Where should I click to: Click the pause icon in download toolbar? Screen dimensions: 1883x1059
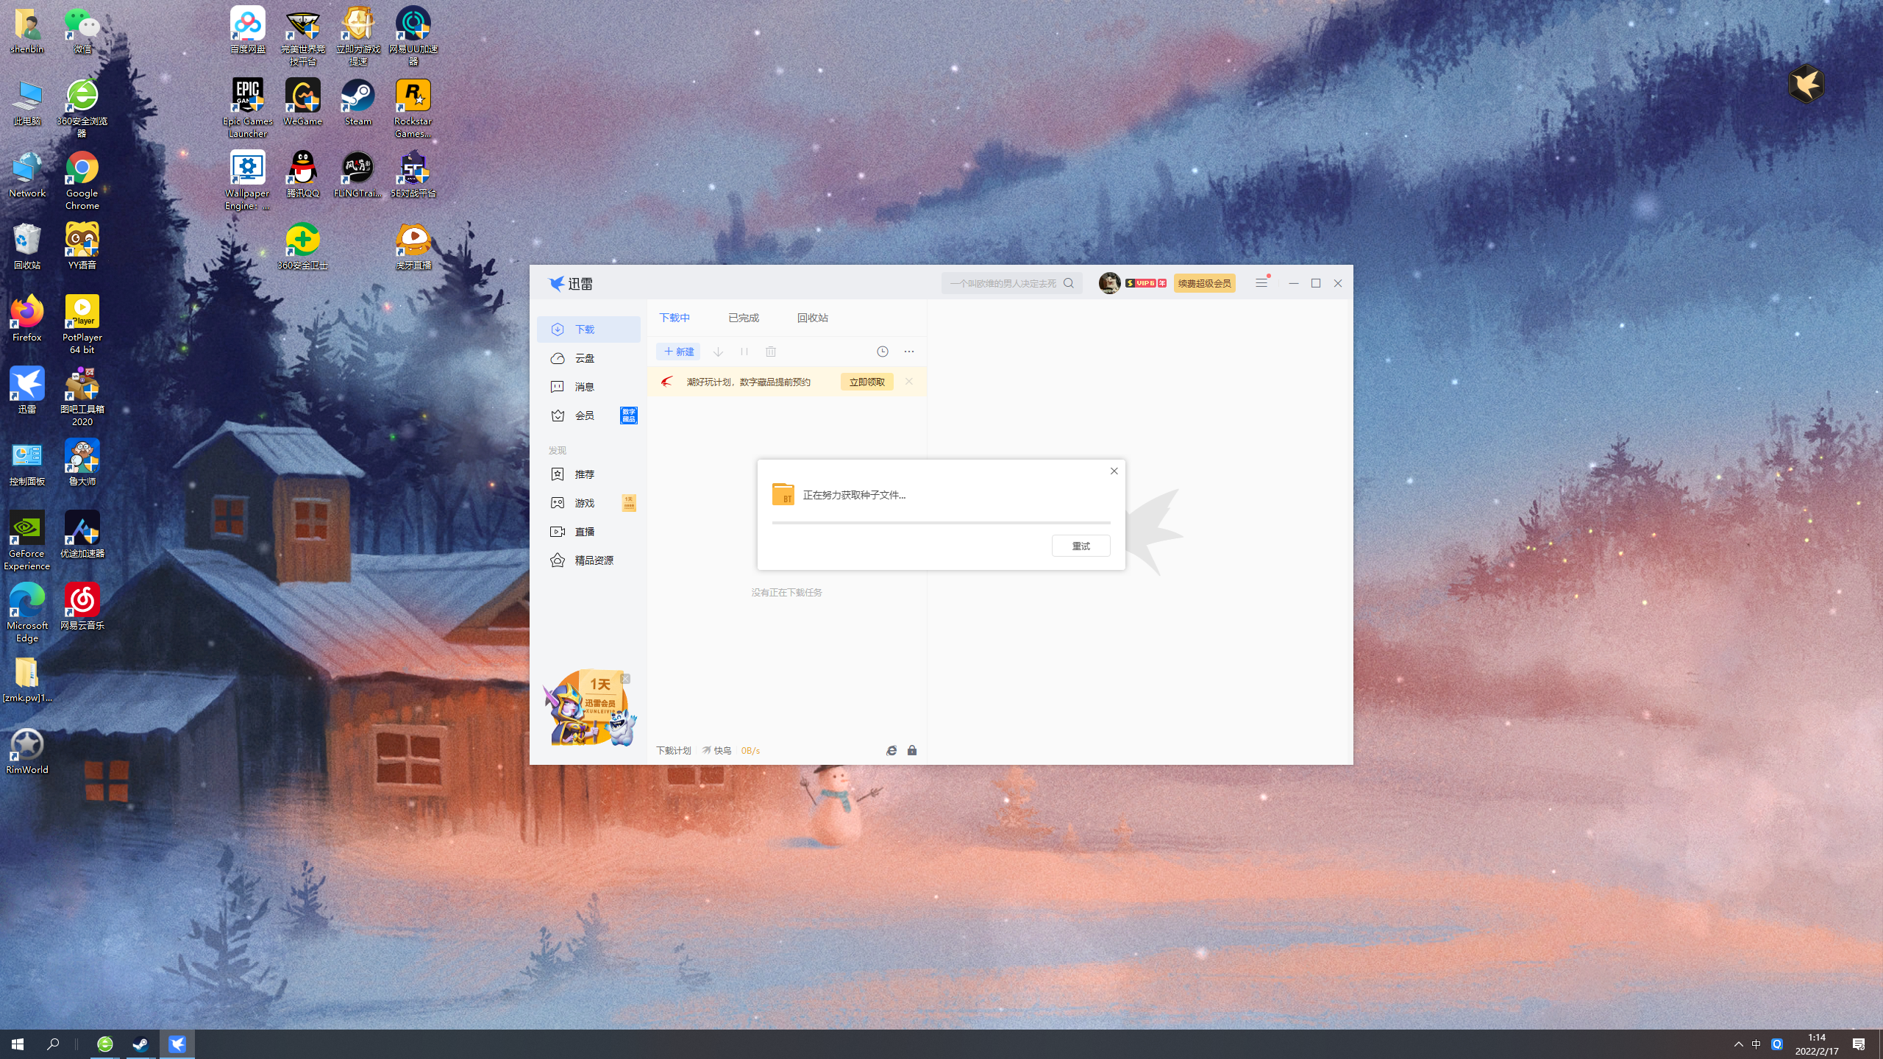[744, 352]
